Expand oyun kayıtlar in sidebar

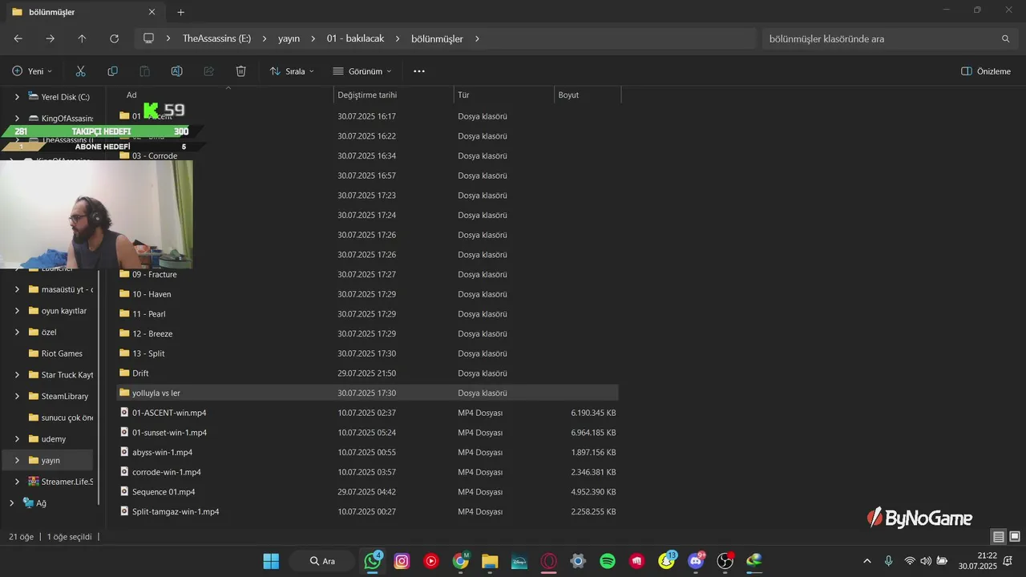(x=17, y=311)
